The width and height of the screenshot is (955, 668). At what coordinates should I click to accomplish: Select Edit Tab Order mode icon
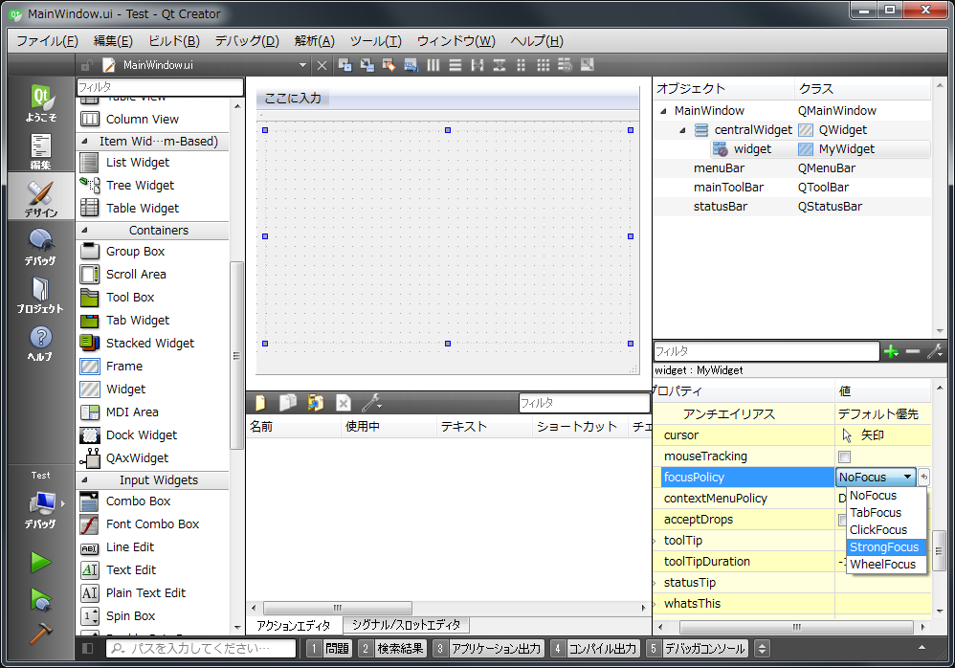(411, 65)
